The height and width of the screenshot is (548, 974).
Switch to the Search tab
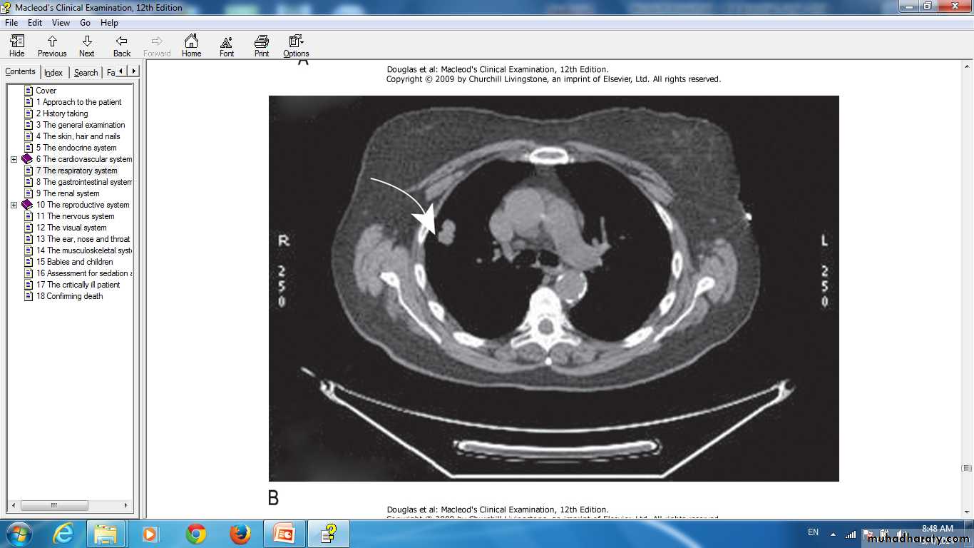click(x=86, y=73)
